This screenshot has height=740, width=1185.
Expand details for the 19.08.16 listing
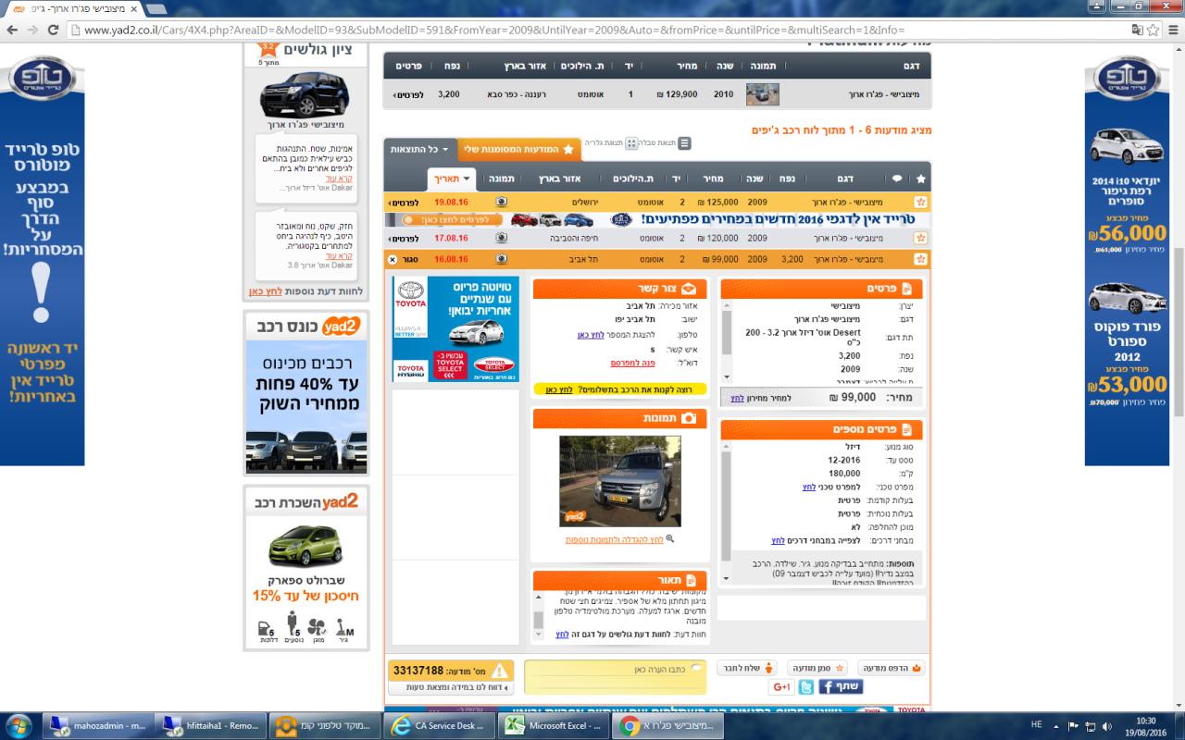pos(405,202)
